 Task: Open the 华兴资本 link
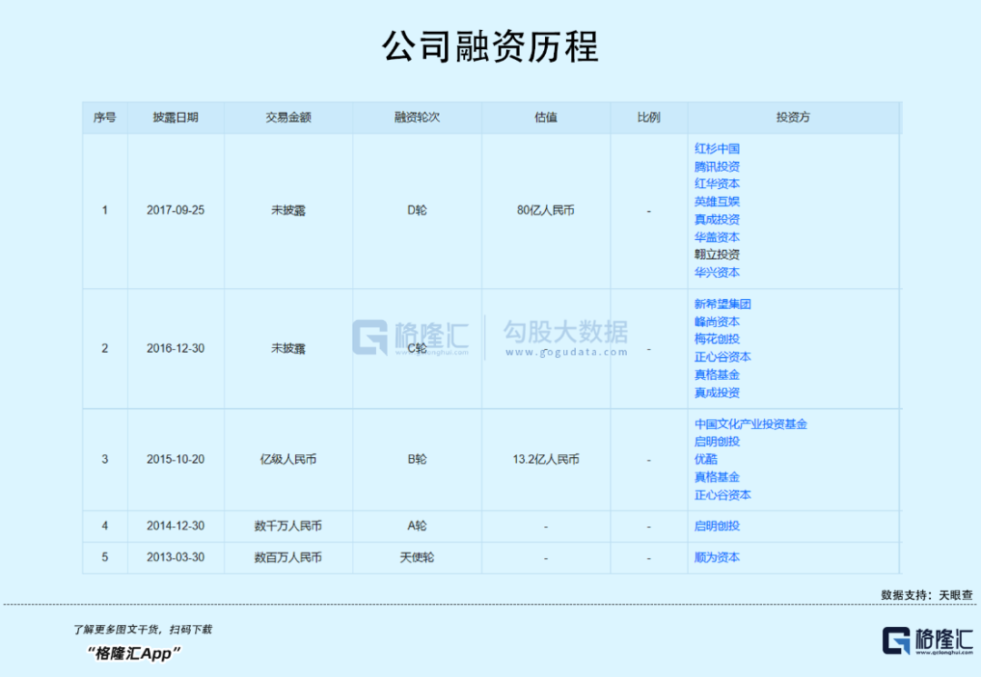coord(717,273)
